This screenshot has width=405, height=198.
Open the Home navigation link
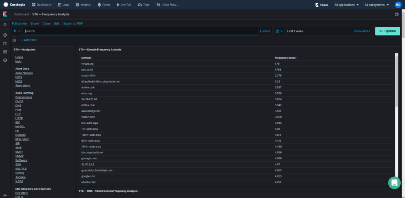[19, 57]
